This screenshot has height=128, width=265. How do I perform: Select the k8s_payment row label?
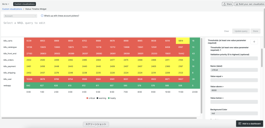pyautogui.click(x=10, y=66)
